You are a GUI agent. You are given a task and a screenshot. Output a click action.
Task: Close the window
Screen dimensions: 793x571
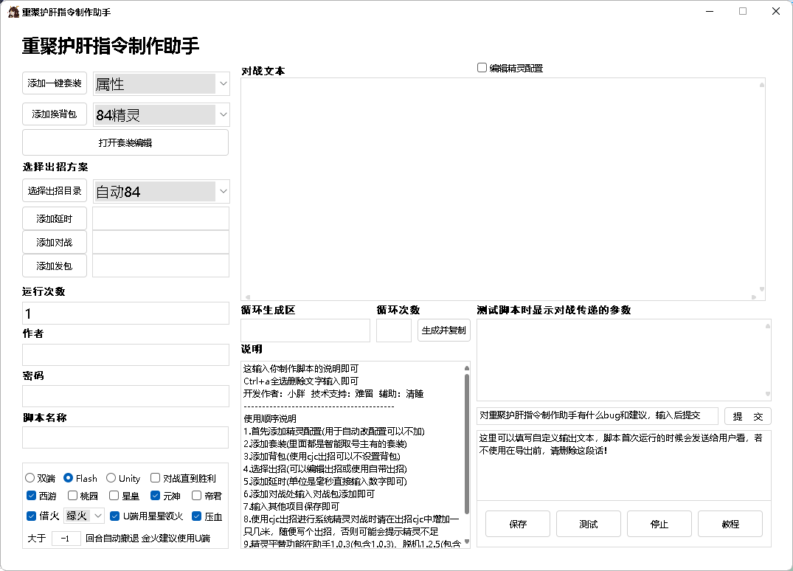pos(776,11)
